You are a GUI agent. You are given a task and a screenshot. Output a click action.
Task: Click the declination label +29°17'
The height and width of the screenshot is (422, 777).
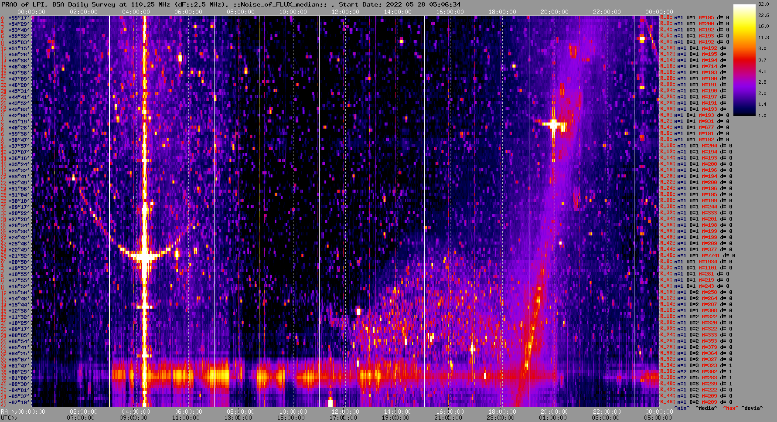[x=18, y=207]
